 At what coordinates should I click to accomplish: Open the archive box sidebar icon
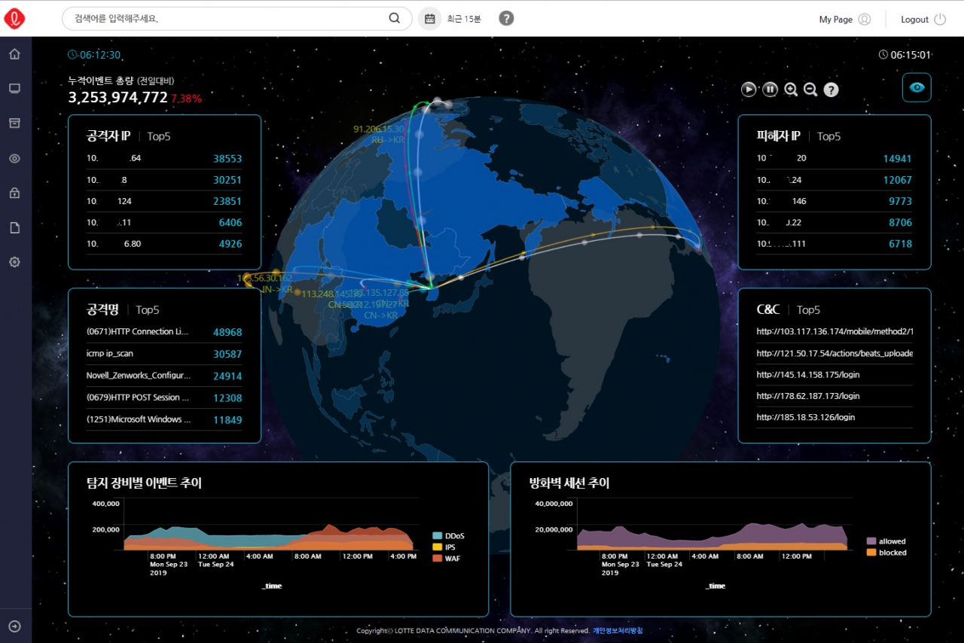point(14,123)
